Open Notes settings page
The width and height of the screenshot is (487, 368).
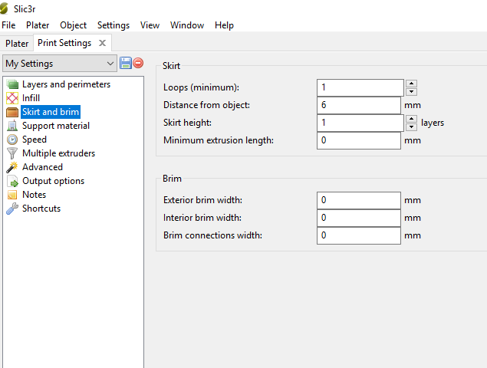[x=35, y=195]
